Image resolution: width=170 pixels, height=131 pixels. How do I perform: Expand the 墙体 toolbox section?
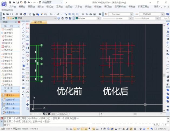(11, 91)
